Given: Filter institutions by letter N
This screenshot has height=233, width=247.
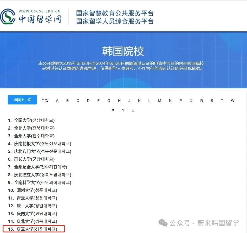Looking at the screenshot, I should click(x=170, y=101).
